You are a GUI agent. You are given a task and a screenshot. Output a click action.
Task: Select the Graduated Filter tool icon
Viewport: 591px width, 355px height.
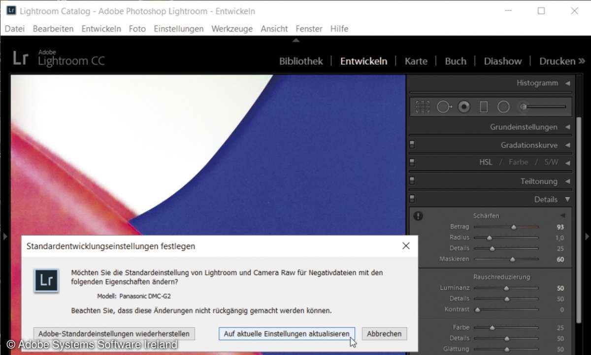pos(484,106)
